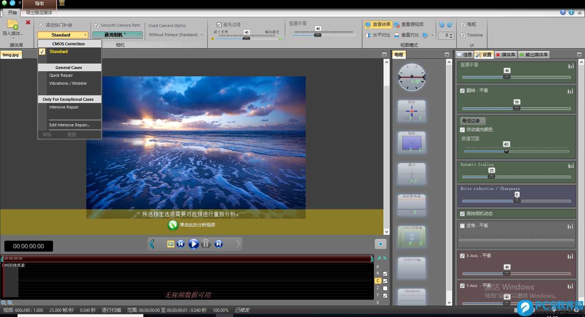Click the green analyze video icon
585x317 pixels.
pyautogui.click(x=173, y=225)
